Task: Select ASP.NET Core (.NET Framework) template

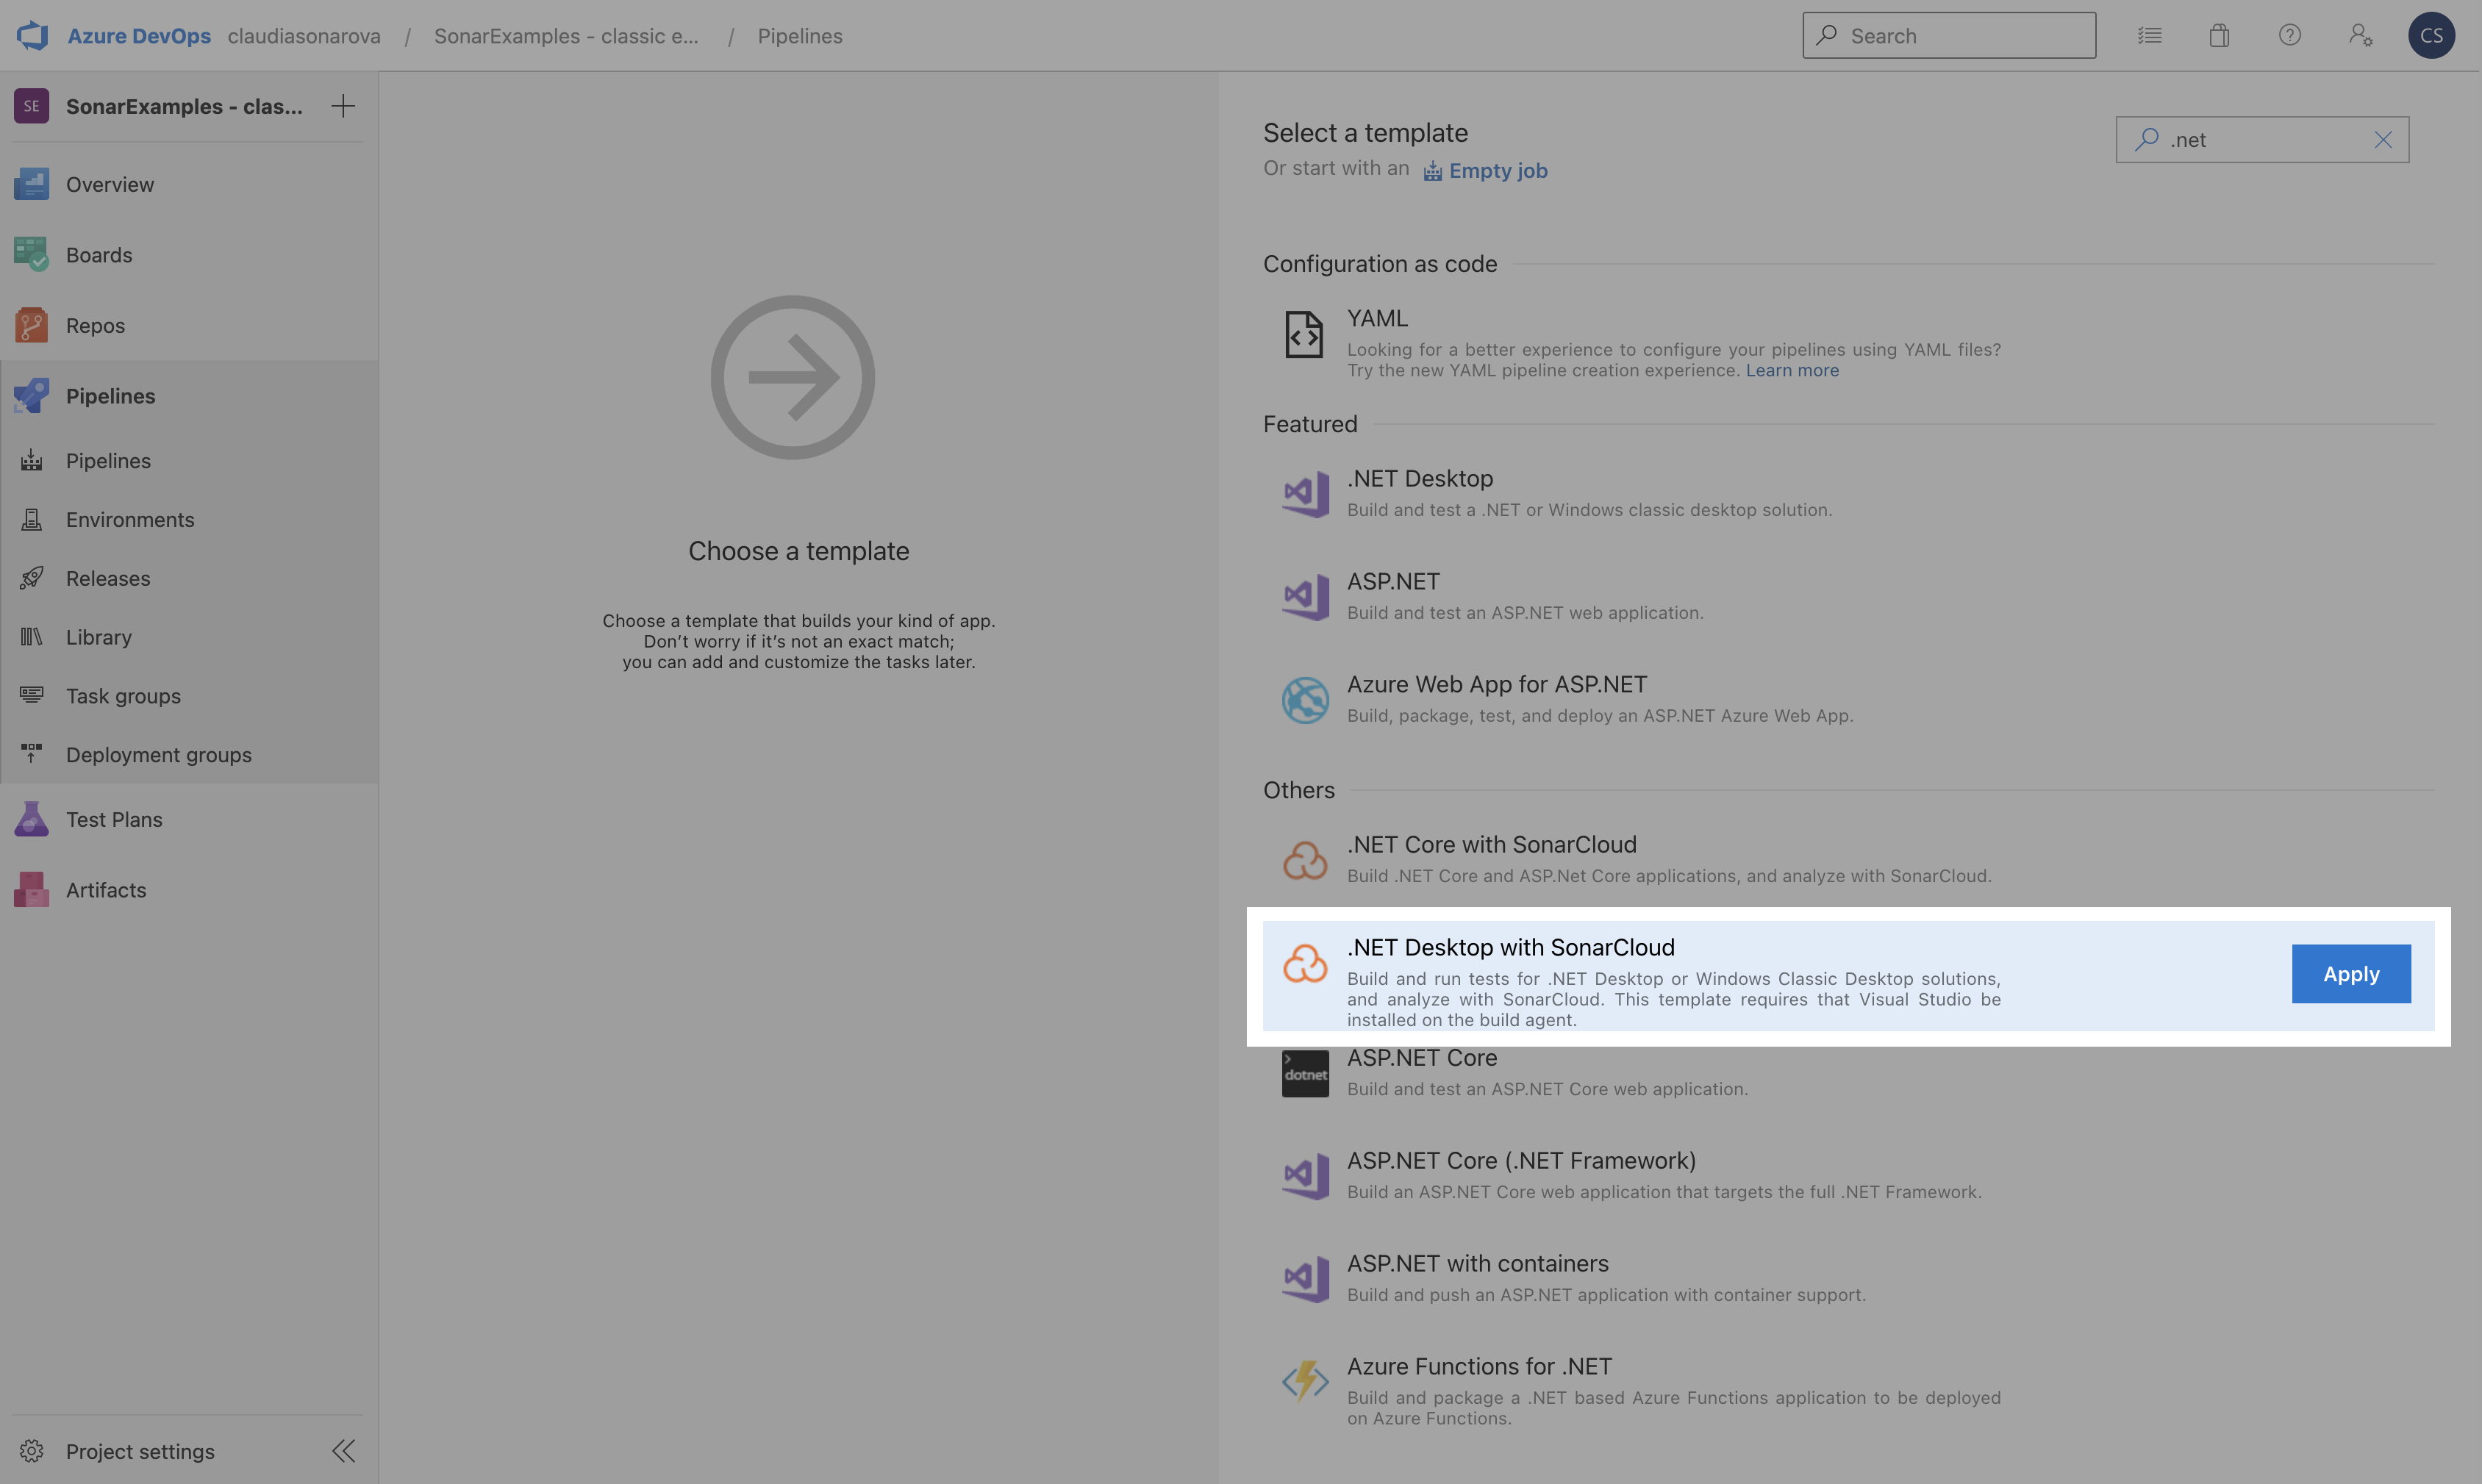Action: [x=1848, y=1176]
